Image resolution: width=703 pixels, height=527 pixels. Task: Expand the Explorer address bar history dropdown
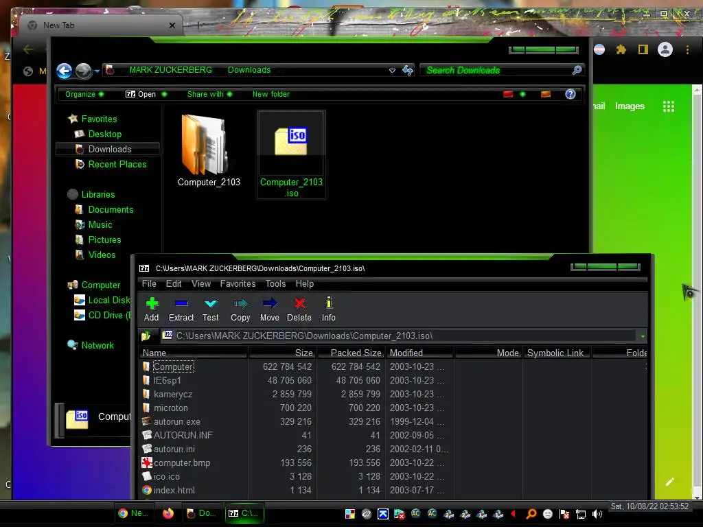392,71
